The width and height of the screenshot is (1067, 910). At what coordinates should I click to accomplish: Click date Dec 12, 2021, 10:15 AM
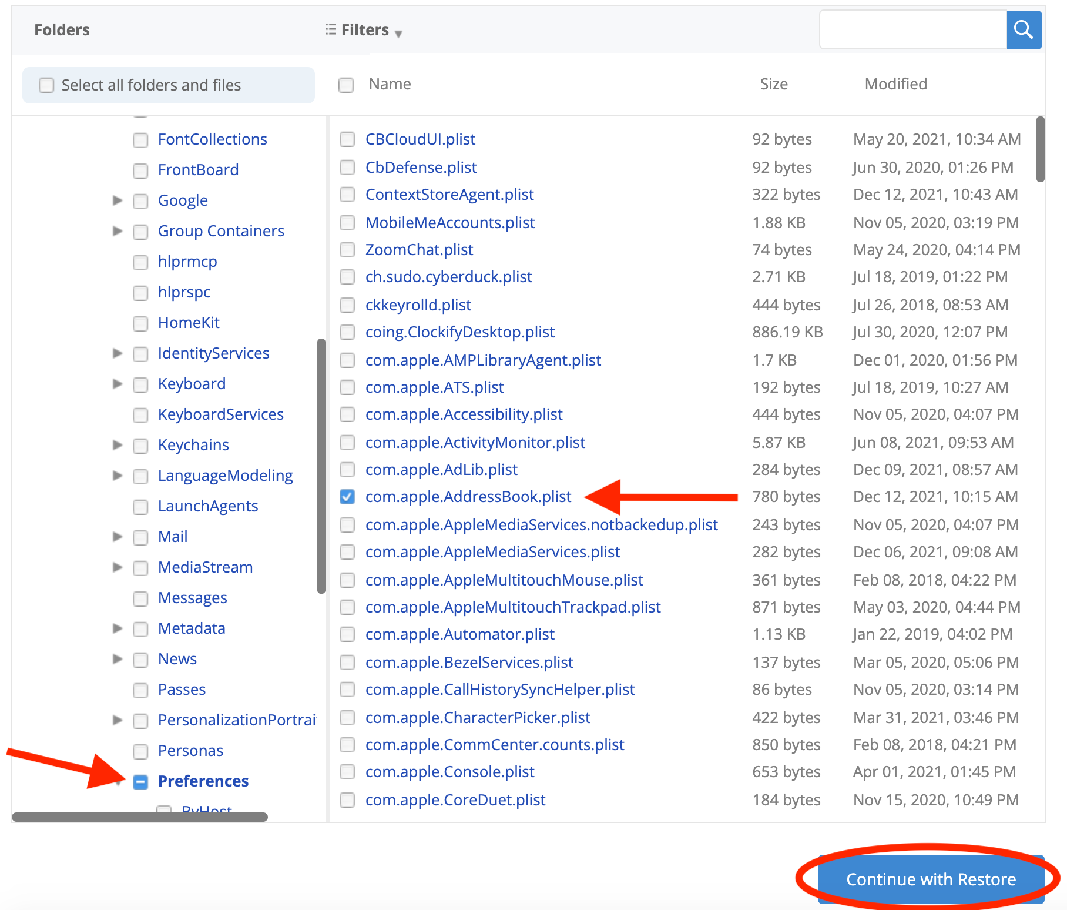tap(935, 497)
